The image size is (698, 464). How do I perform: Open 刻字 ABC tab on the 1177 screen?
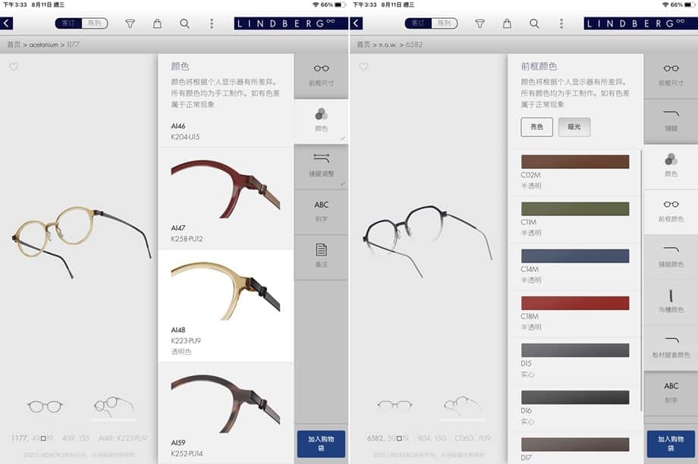(x=321, y=212)
